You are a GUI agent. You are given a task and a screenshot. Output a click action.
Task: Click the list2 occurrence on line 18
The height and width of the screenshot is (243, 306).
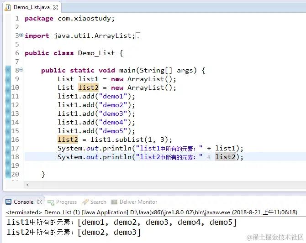[x=226, y=157]
